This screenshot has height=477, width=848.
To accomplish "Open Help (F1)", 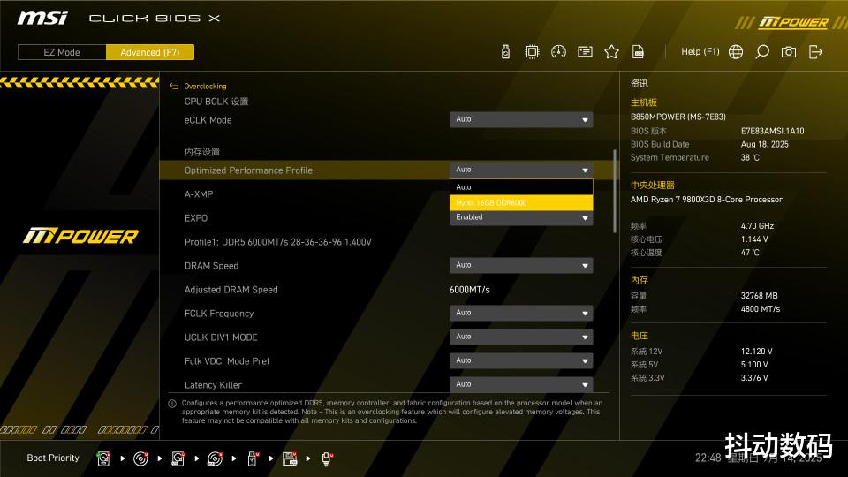I will (x=700, y=51).
